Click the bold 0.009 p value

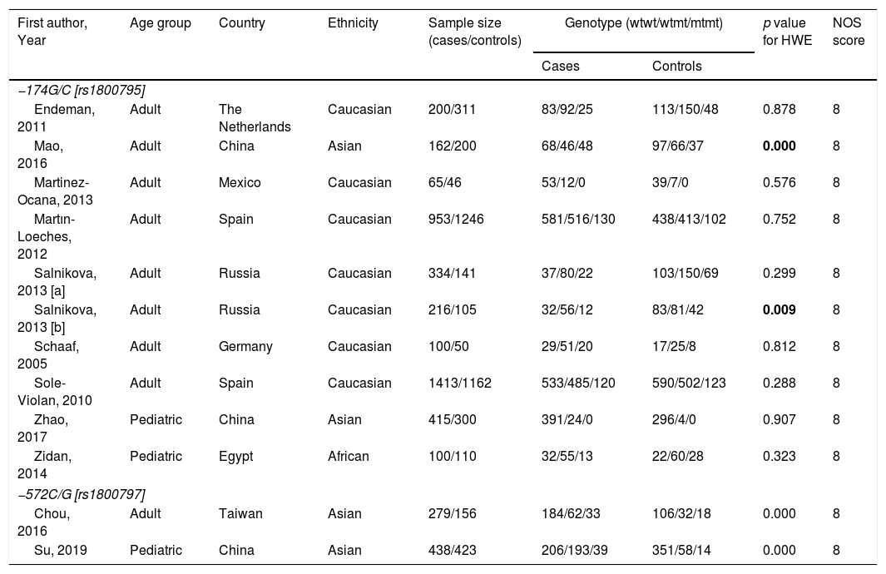[x=780, y=309]
